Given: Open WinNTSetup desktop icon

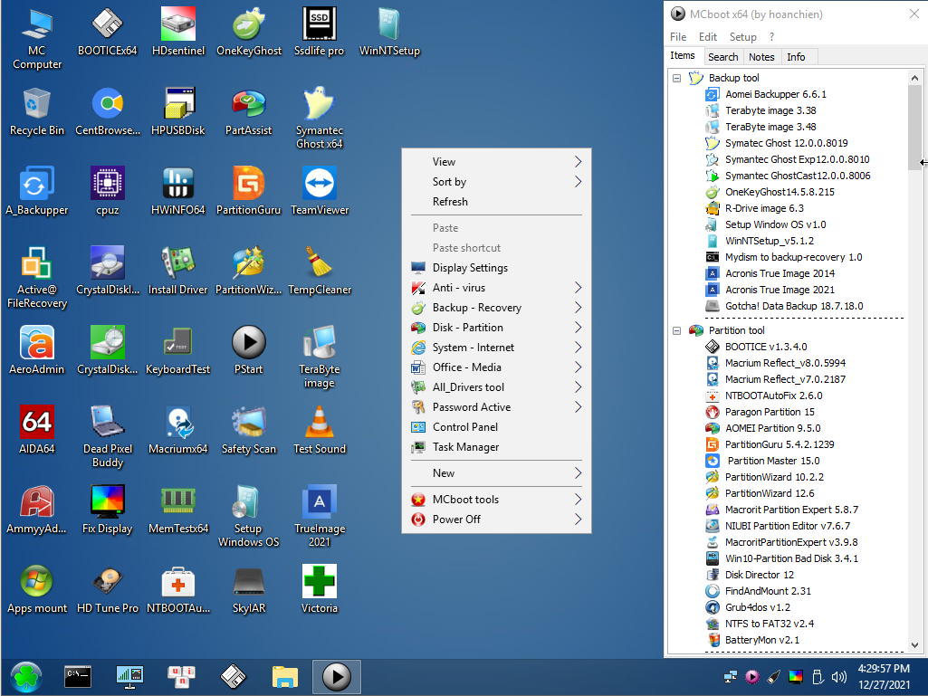Looking at the screenshot, I should coord(389,32).
